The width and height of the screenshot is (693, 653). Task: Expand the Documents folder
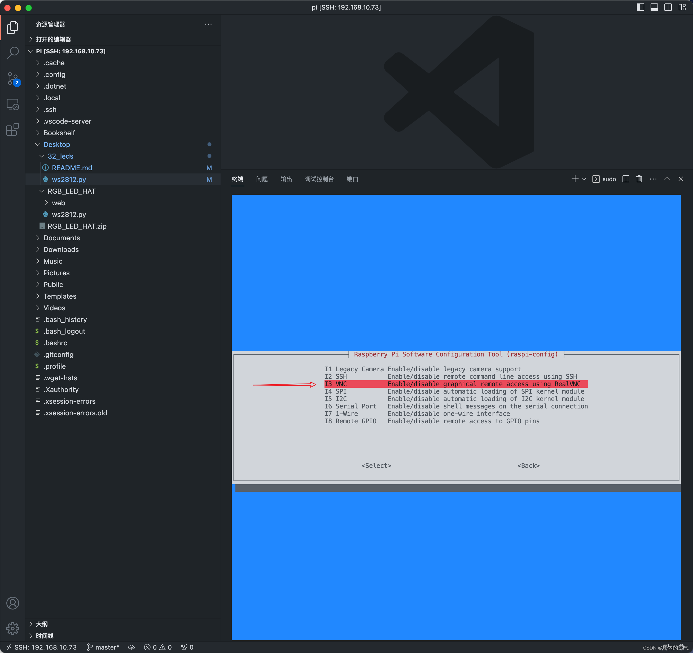(x=61, y=238)
